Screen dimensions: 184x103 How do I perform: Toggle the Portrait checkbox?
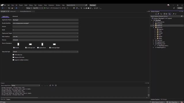[x=14, y=48]
